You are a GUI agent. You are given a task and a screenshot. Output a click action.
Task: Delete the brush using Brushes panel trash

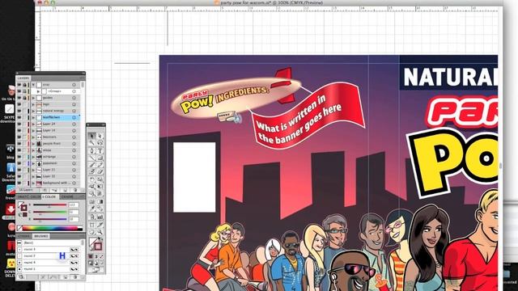[x=75, y=277]
